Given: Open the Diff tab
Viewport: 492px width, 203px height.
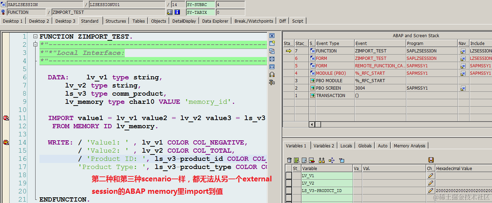Looking at the screenshot, I should [283, 21].
